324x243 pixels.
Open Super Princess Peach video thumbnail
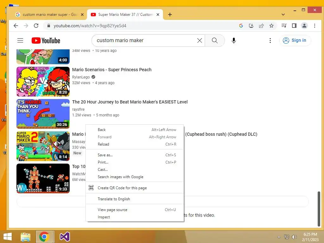(43, 82)
